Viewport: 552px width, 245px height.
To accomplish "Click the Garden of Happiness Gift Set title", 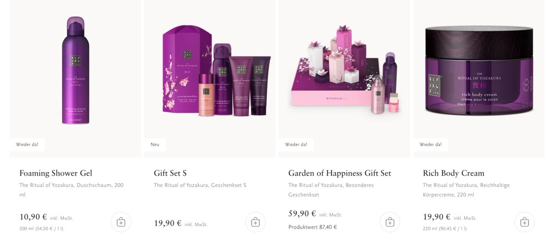I will (x=339, y=173).
